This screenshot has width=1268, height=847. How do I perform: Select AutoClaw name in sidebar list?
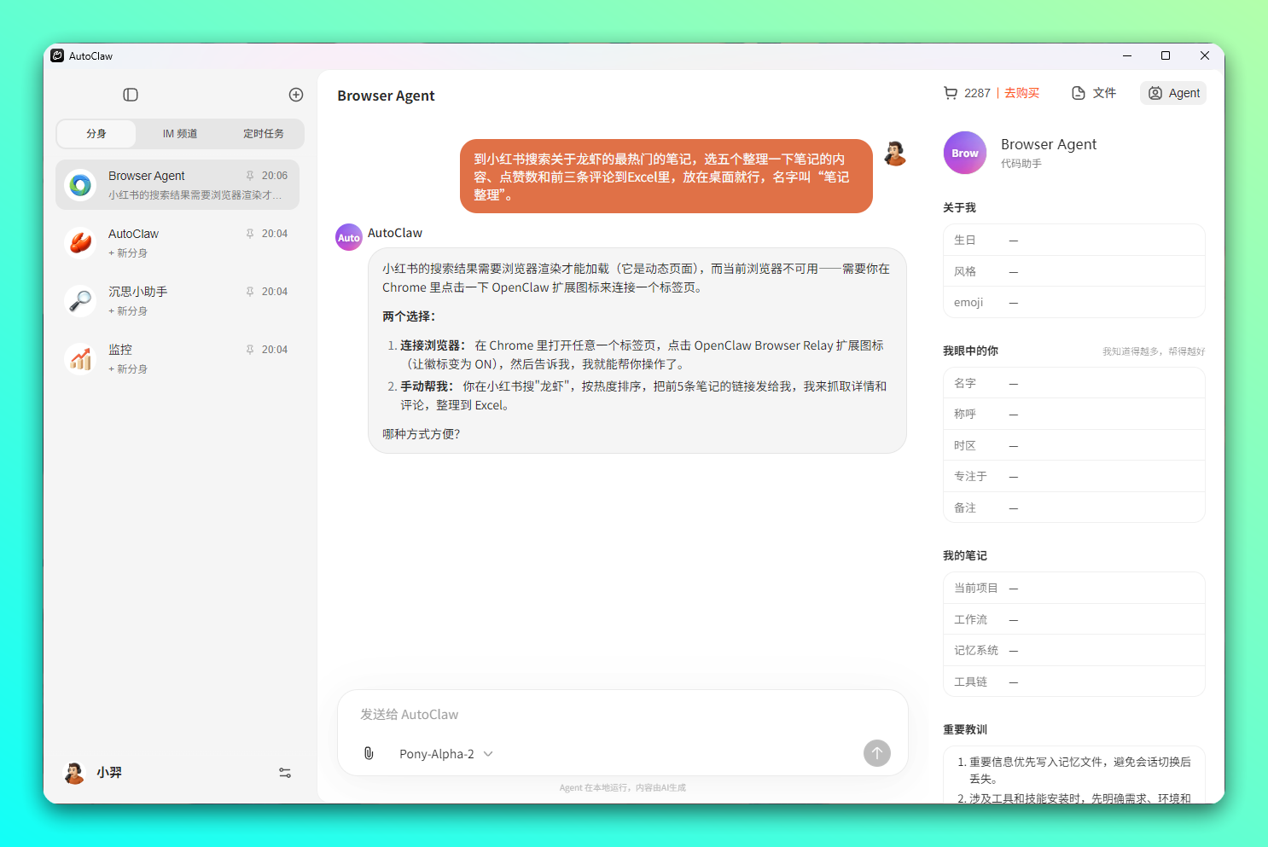[x=133, y=234]
